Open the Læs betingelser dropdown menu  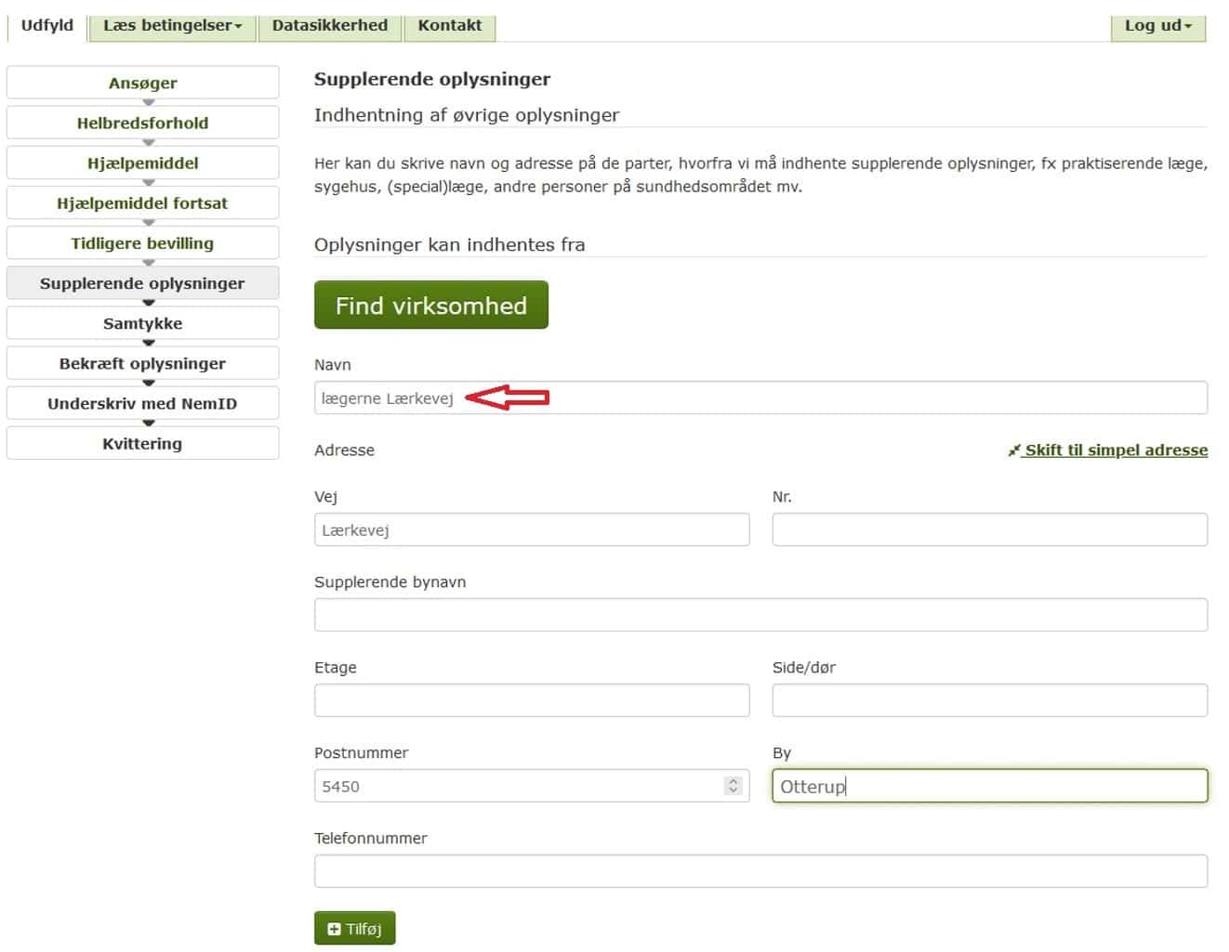tap(172, 25)
